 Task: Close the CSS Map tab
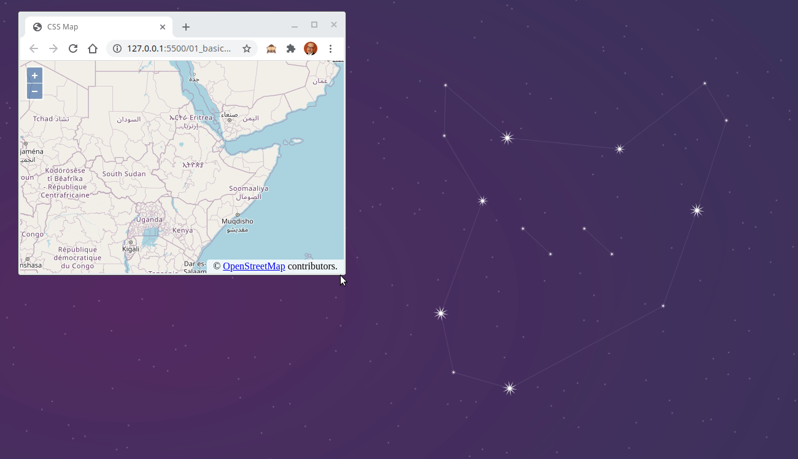pos(163,27)
